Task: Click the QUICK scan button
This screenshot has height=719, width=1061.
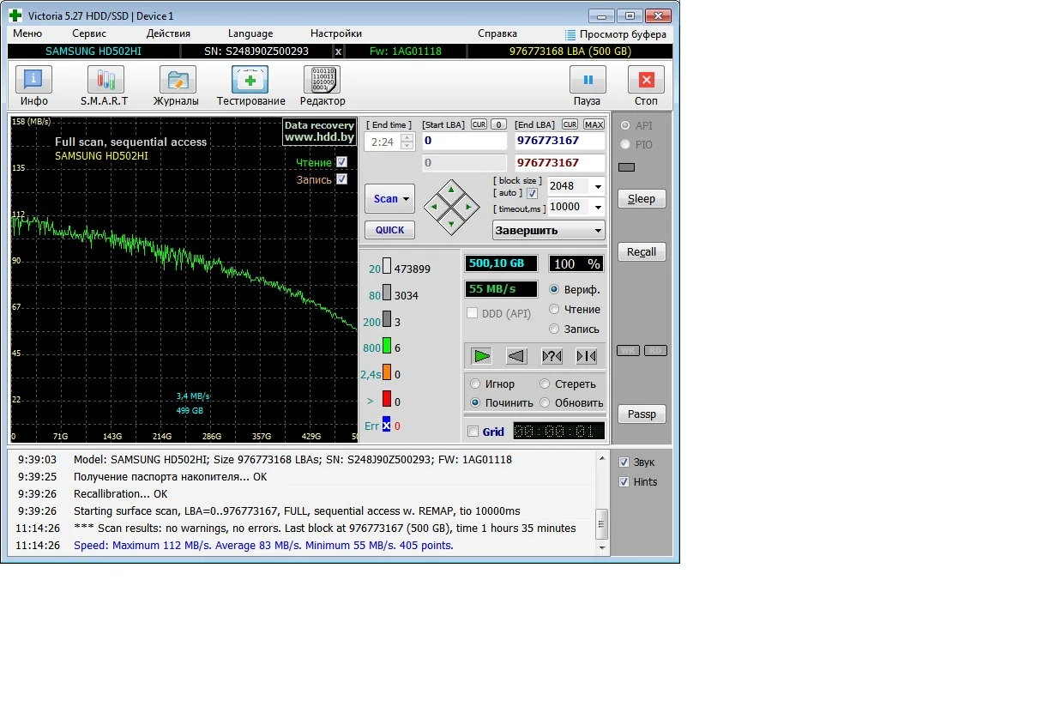Action: [389, 230]
